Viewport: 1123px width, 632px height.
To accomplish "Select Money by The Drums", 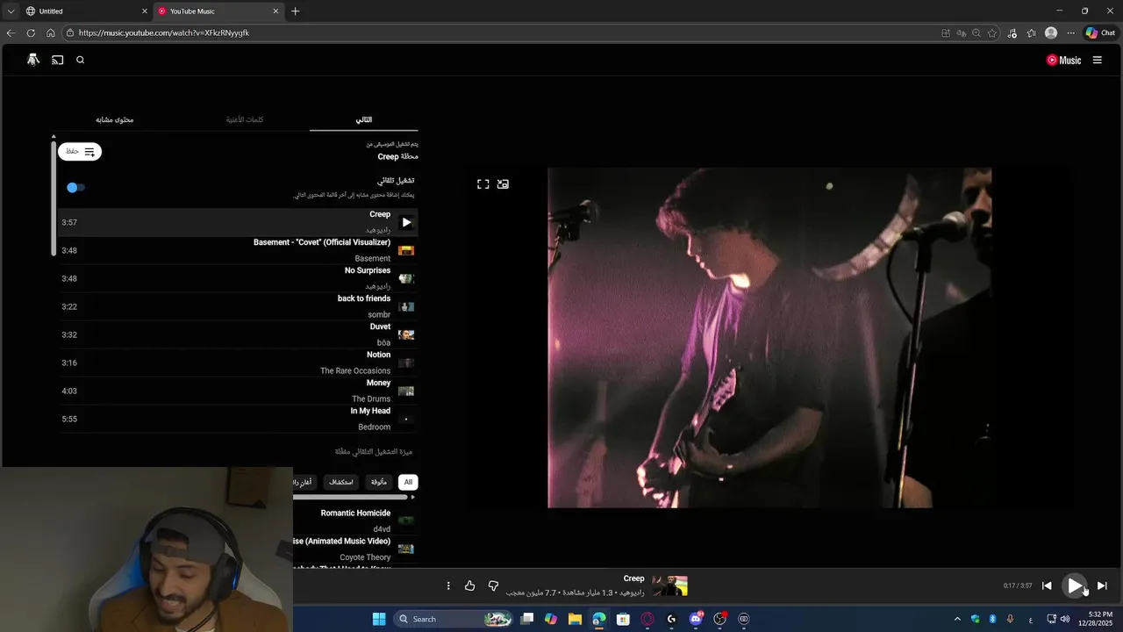I will click(239, 391).
